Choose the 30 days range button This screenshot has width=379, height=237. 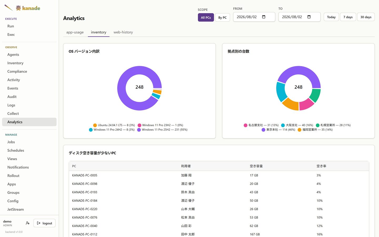point(366,17)
